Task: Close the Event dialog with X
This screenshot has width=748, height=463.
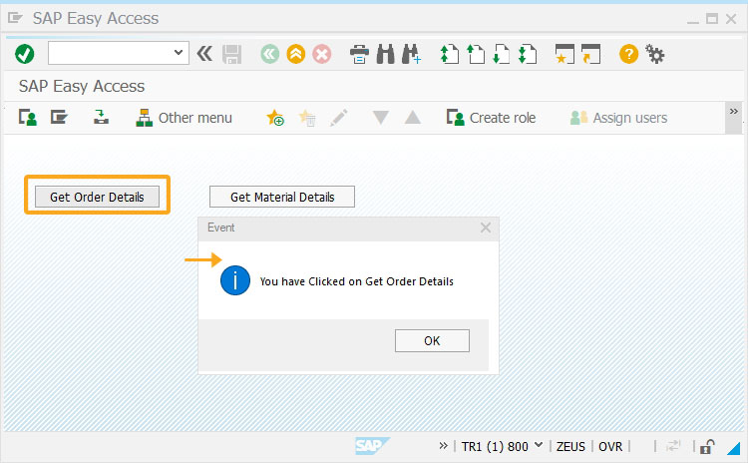Action: 486,228
